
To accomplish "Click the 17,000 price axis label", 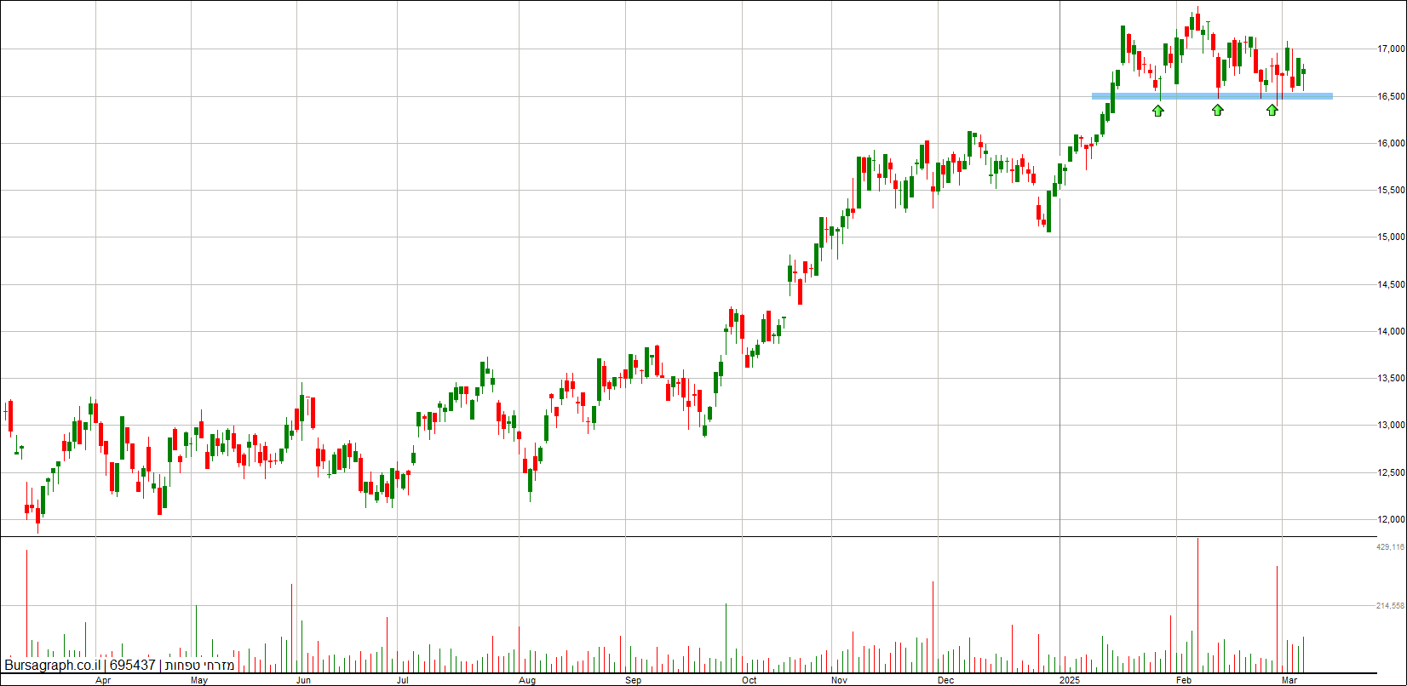I will [1393, 49].
